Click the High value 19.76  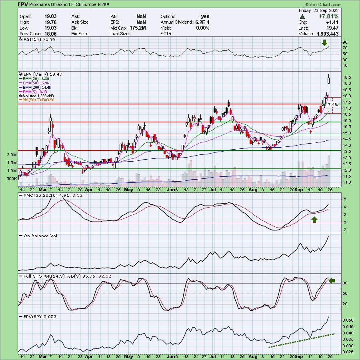(50, 22)
